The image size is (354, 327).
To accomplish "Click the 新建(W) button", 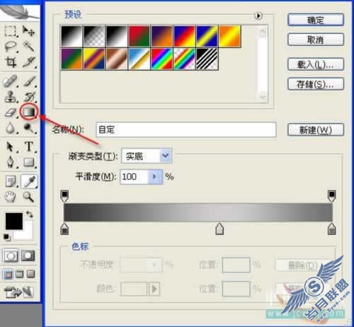I will (x=316, y=130).
